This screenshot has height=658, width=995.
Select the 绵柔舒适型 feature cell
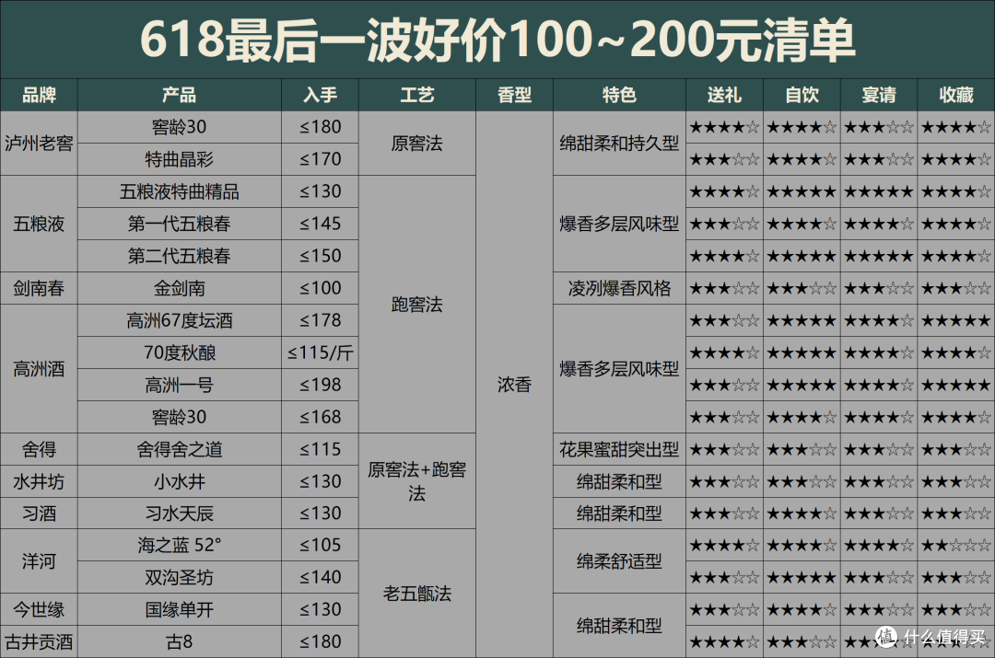(x=619, y=561)
